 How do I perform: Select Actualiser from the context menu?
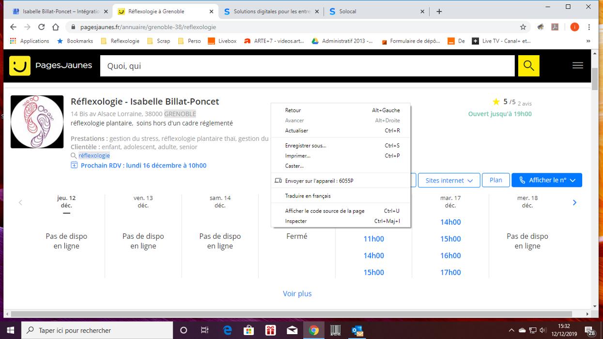[x=341, y=131]
